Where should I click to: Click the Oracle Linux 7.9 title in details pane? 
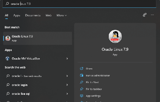pos(115,49)
